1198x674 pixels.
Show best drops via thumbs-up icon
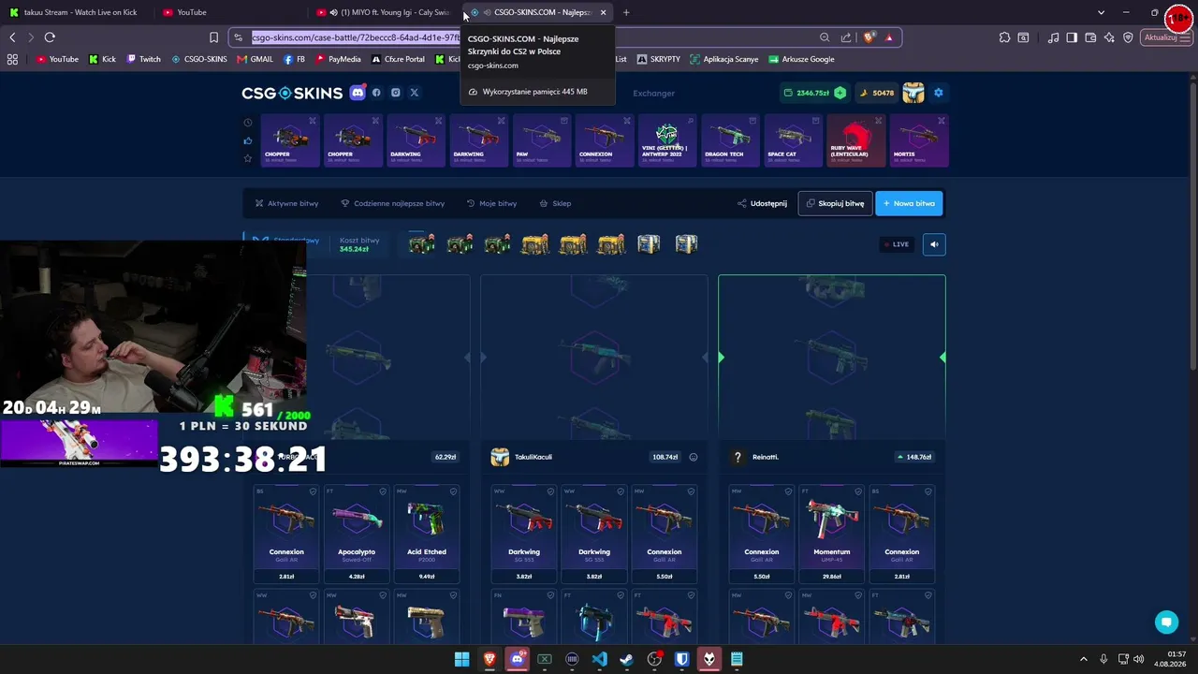pos(248,140)
